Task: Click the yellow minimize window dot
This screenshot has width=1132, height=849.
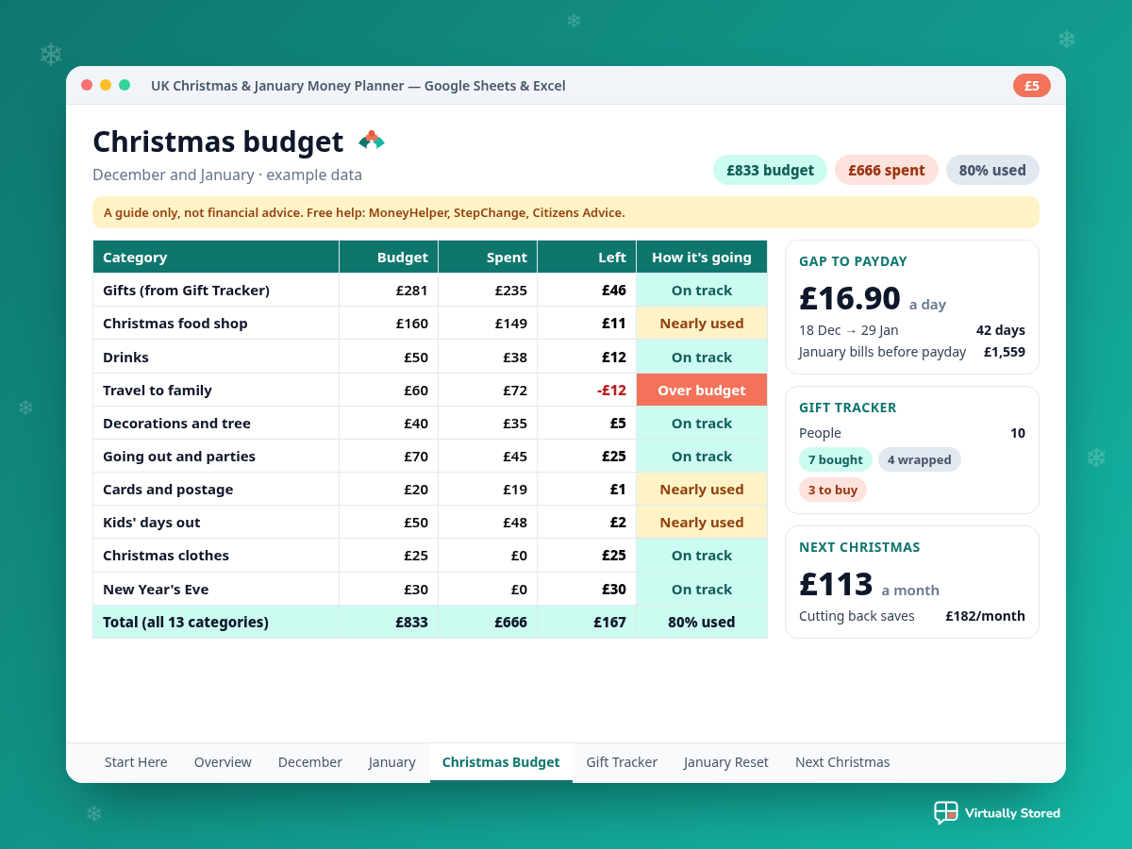Action: pyautogui.click(x=106, y=85)
